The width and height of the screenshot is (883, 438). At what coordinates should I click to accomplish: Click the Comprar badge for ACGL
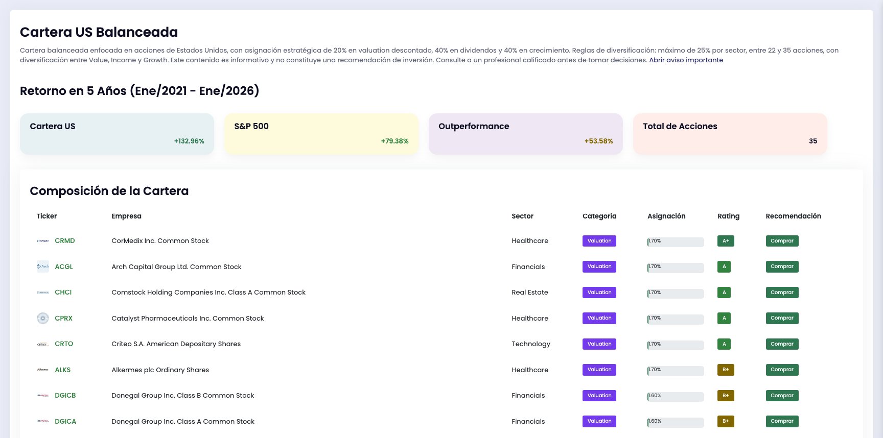click(782, 266)
